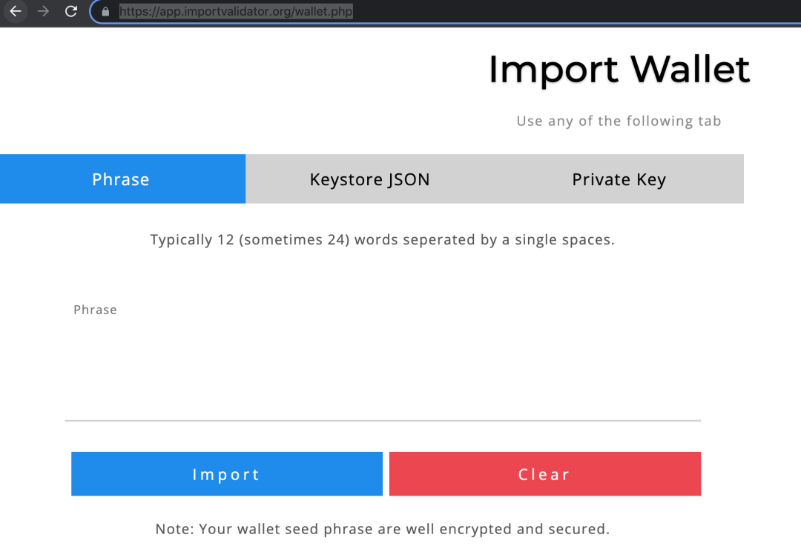Go back to the previous page
Image resolution: width=801 pixels, height=546 pixels.
click(x=16, y=11)
